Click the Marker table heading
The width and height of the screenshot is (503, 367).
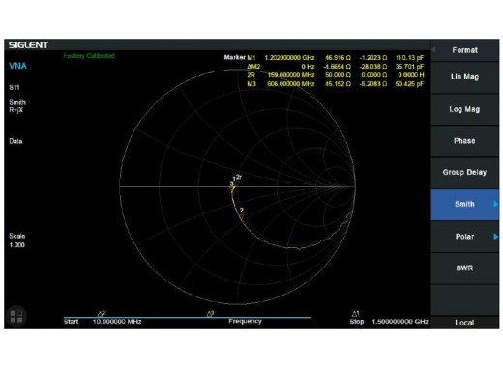pos(234,57)
